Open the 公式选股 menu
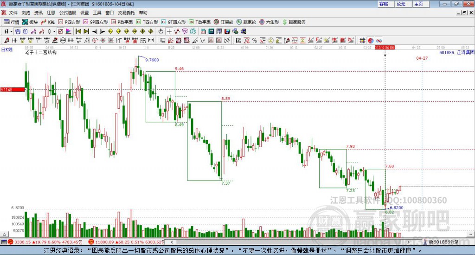The height and width of the screenshot is (255, 475). [x=68, y=12]
